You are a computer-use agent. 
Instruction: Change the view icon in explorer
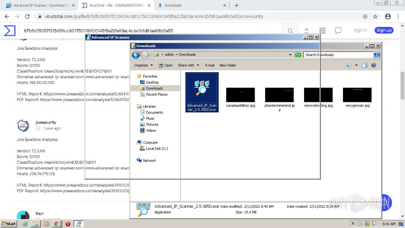pyautogui.click(x=349, y=65)
